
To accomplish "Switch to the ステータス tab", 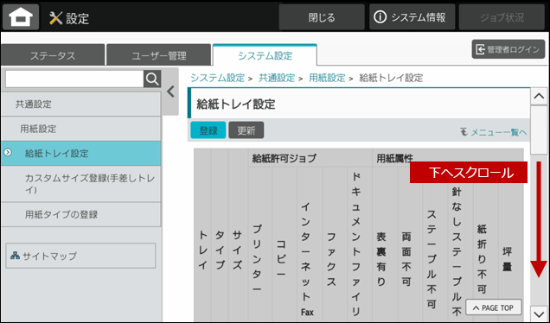I will tap(53, 55).
